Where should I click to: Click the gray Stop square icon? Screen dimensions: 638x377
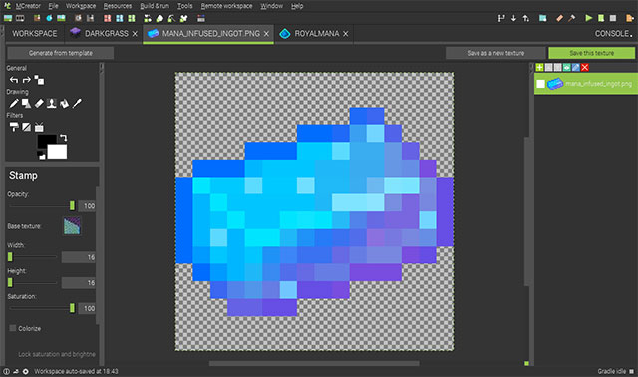pos(613,18)
